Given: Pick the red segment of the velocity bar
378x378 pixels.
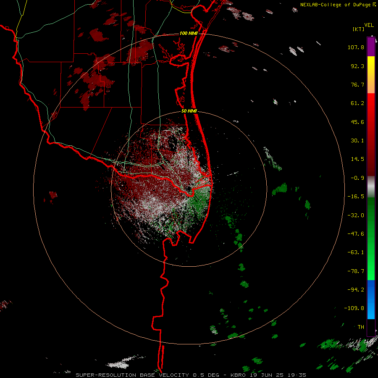Looking at the screenshot, I should point(371,134).
